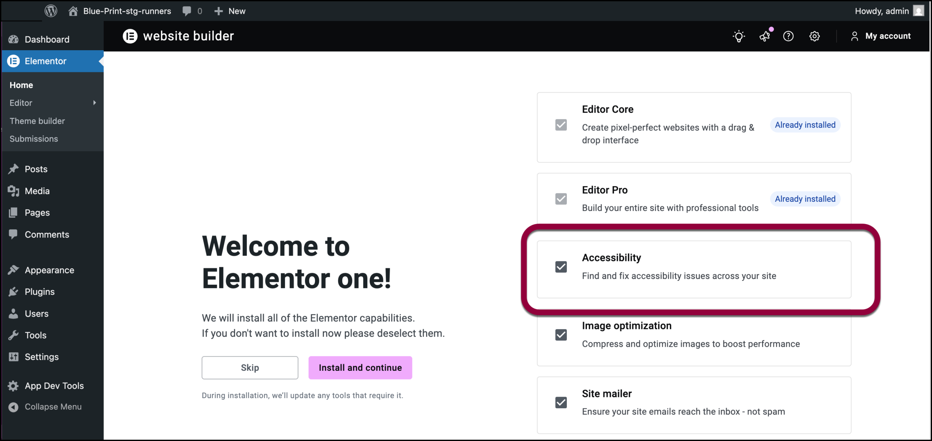Image resolution: width=932 pixels, height=441 pixels.
Task: Deselect the Image optimization checkbox
Action: 561,335
